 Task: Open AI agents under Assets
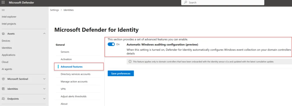[7, 69]
